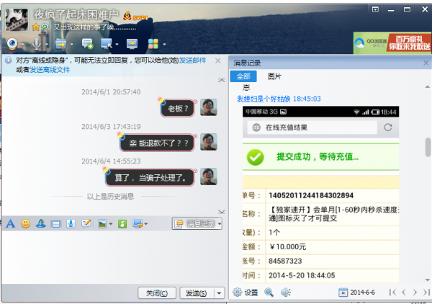Image resolution: width=432 pixels, height=304 pixels.
Task: Expand the picture send options arrow
Action: coord(111,224)
